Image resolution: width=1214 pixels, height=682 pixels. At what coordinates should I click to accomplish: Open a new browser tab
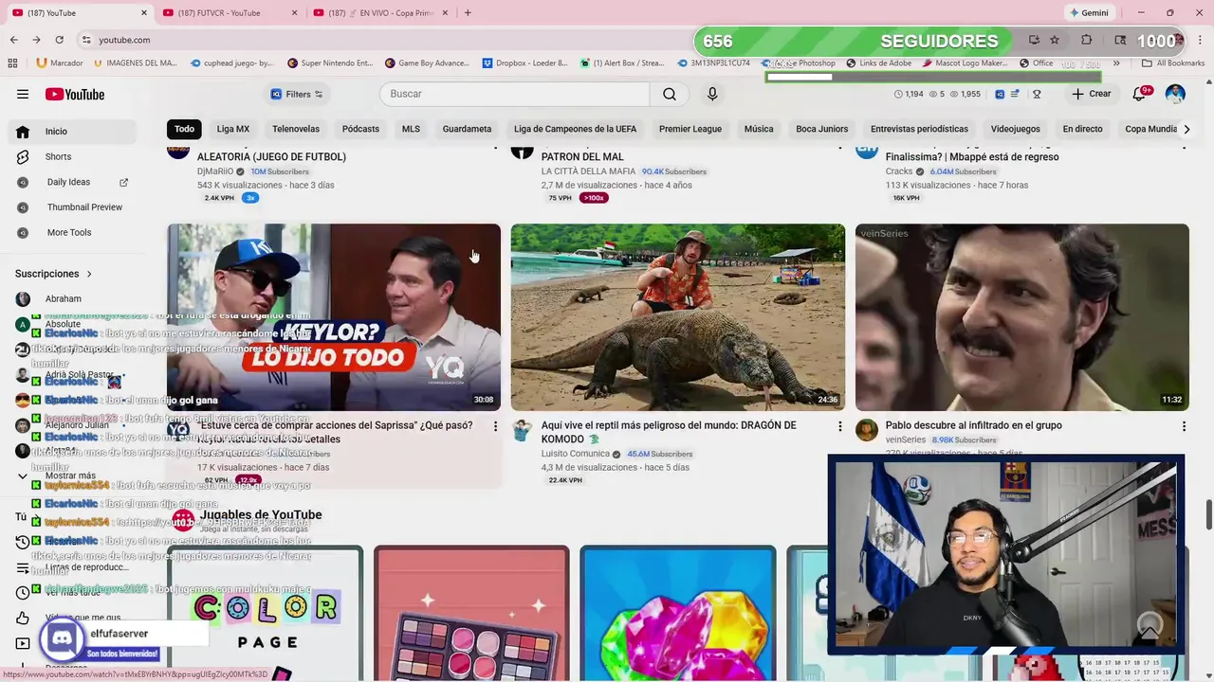coord(468,12)
